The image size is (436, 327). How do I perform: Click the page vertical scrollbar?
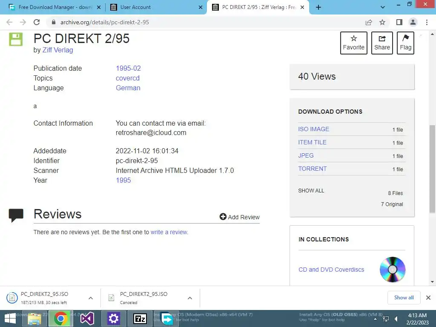(x=432, y=169)
